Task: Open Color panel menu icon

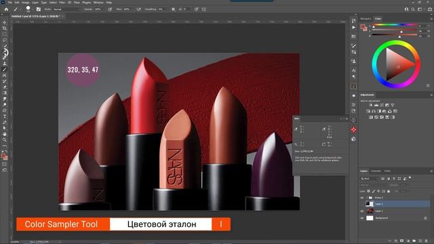Action: pos(431,19)
